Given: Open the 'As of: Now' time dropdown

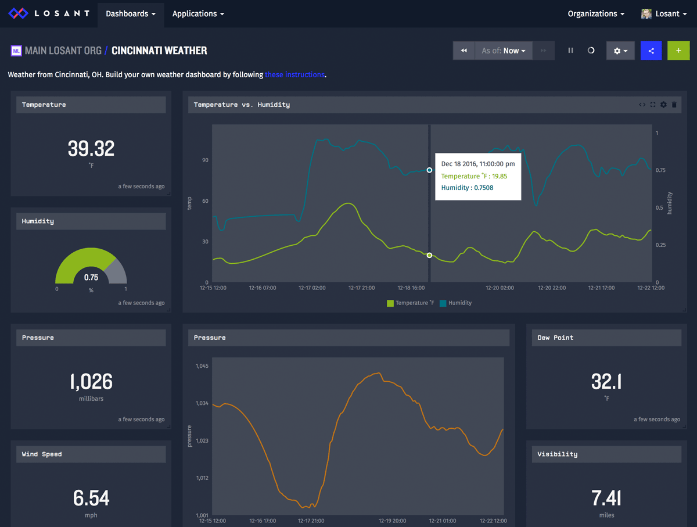Looking at the screenshot, I should [503, 51].
